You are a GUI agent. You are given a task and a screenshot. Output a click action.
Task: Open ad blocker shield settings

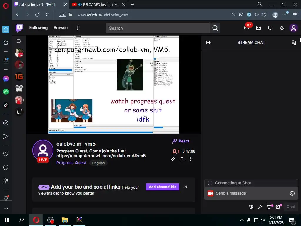click(249, 15)
